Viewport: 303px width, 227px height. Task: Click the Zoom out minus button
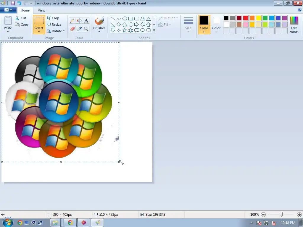coord(263,215)
